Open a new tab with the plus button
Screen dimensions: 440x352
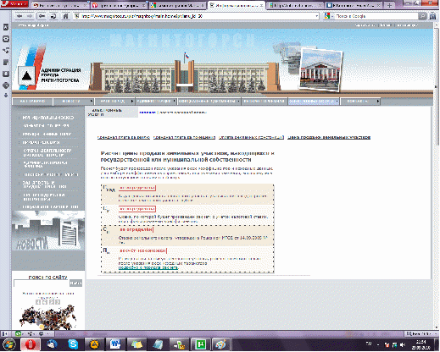click(389, 5)
